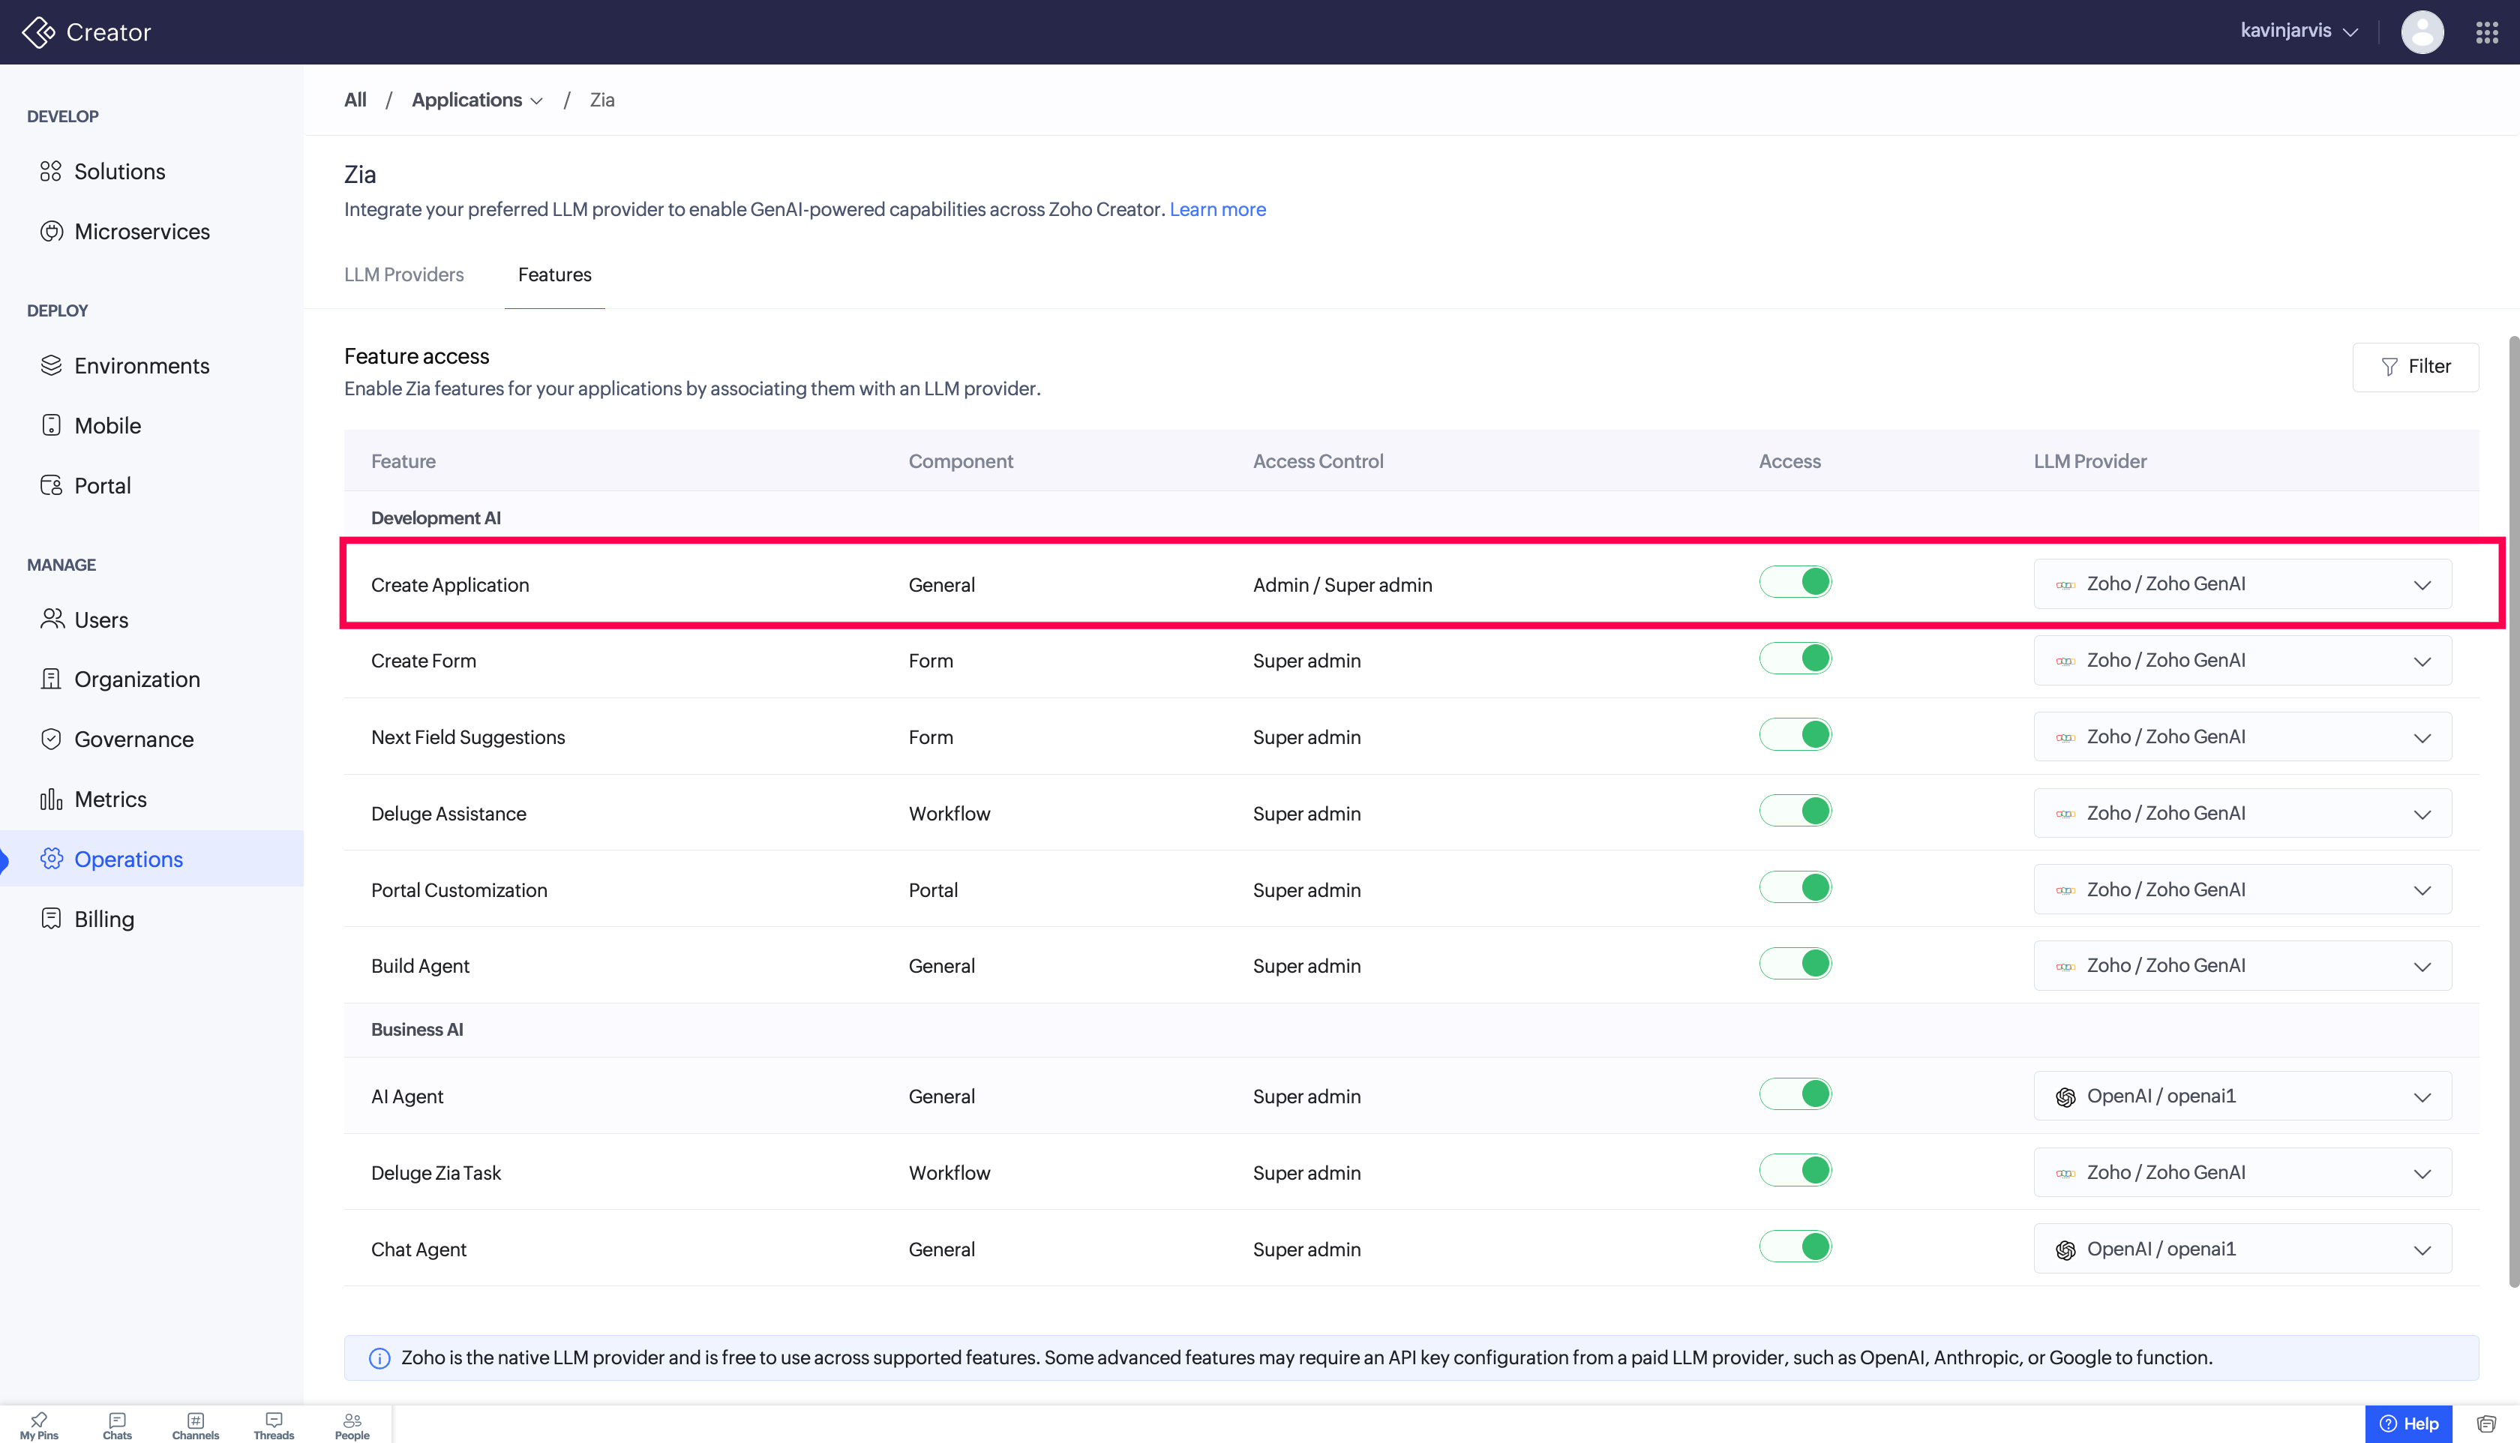This screenshot has height=1443, width=2520.
Task: Disable access for Next Field Suggestions
Action: pos(1795,734)
